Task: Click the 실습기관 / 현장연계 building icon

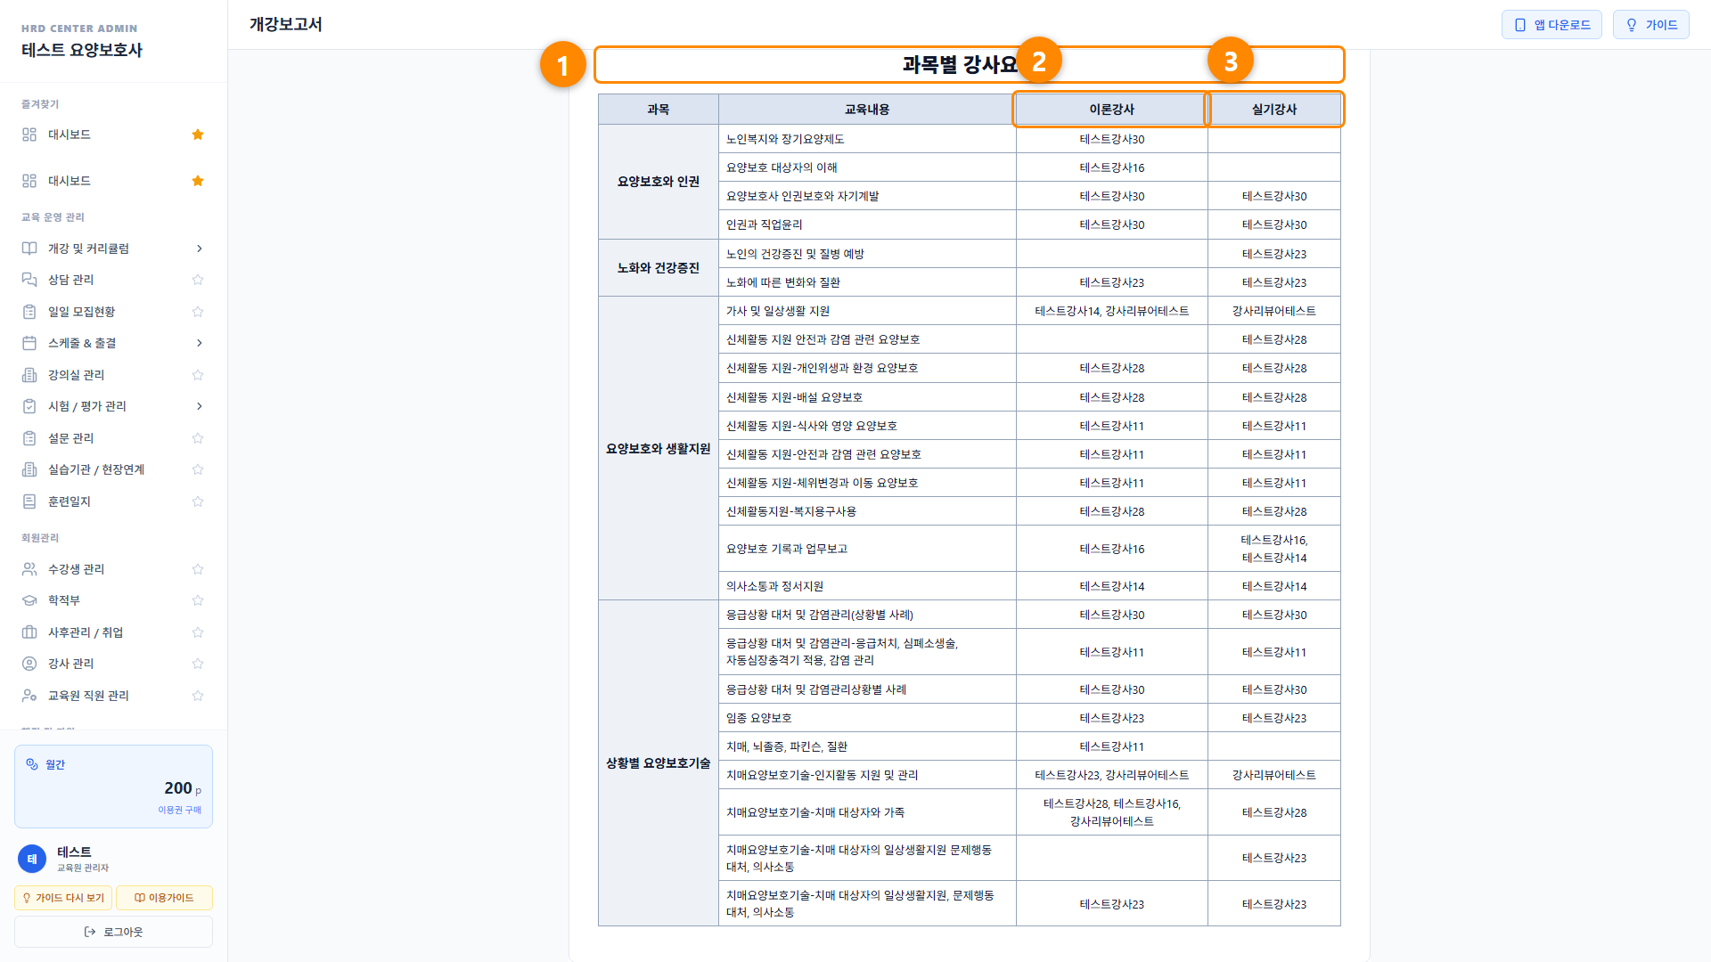Action: coord(29,469)
